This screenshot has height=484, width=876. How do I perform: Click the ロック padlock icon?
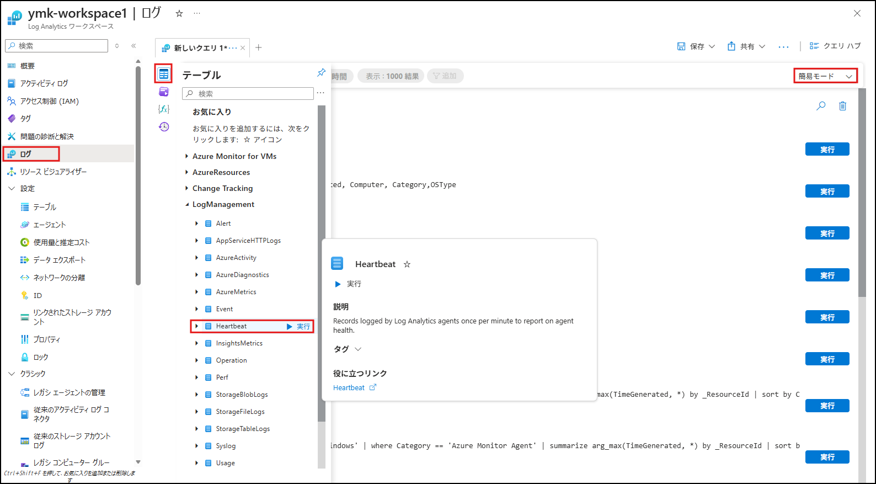(25, 357)
